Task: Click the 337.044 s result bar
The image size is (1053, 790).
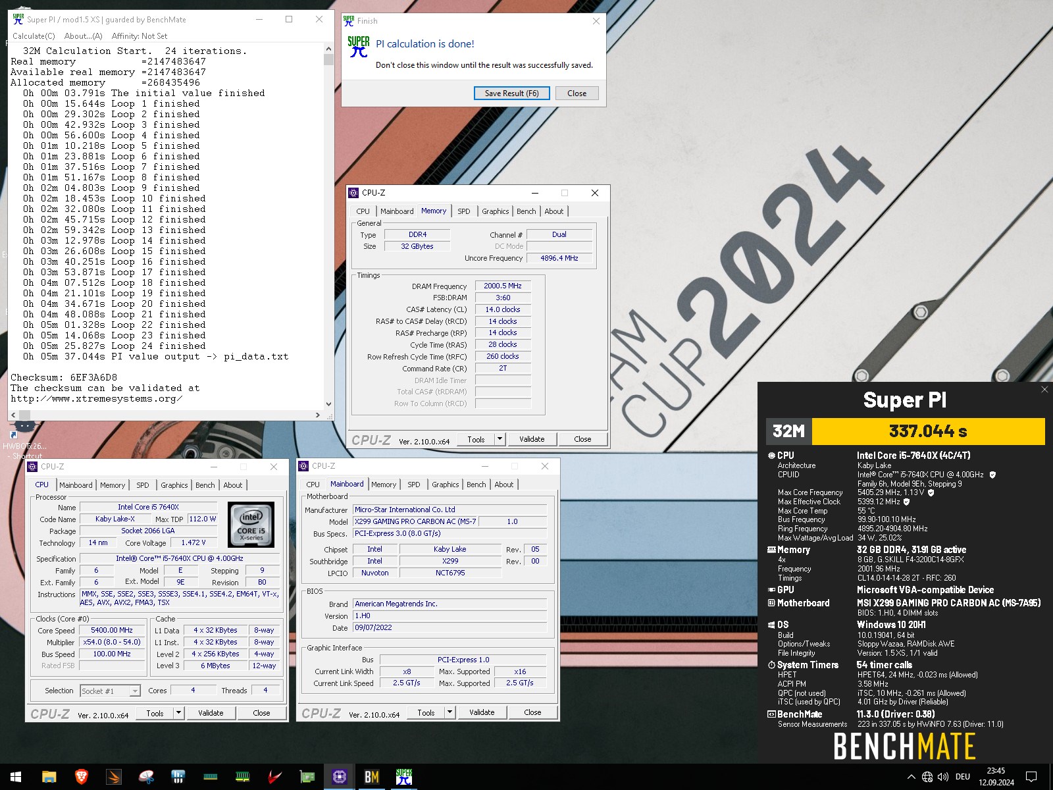Action: pyautogui.click(x=928, y=431)
